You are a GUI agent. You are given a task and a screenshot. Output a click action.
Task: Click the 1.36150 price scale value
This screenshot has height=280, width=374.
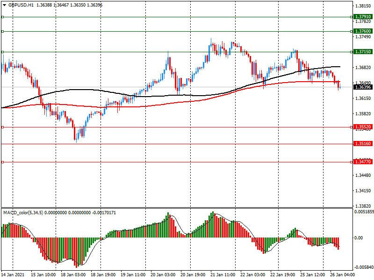363,98
